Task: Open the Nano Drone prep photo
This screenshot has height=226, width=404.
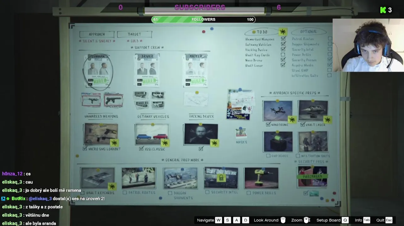Action: tap(278, 111)
